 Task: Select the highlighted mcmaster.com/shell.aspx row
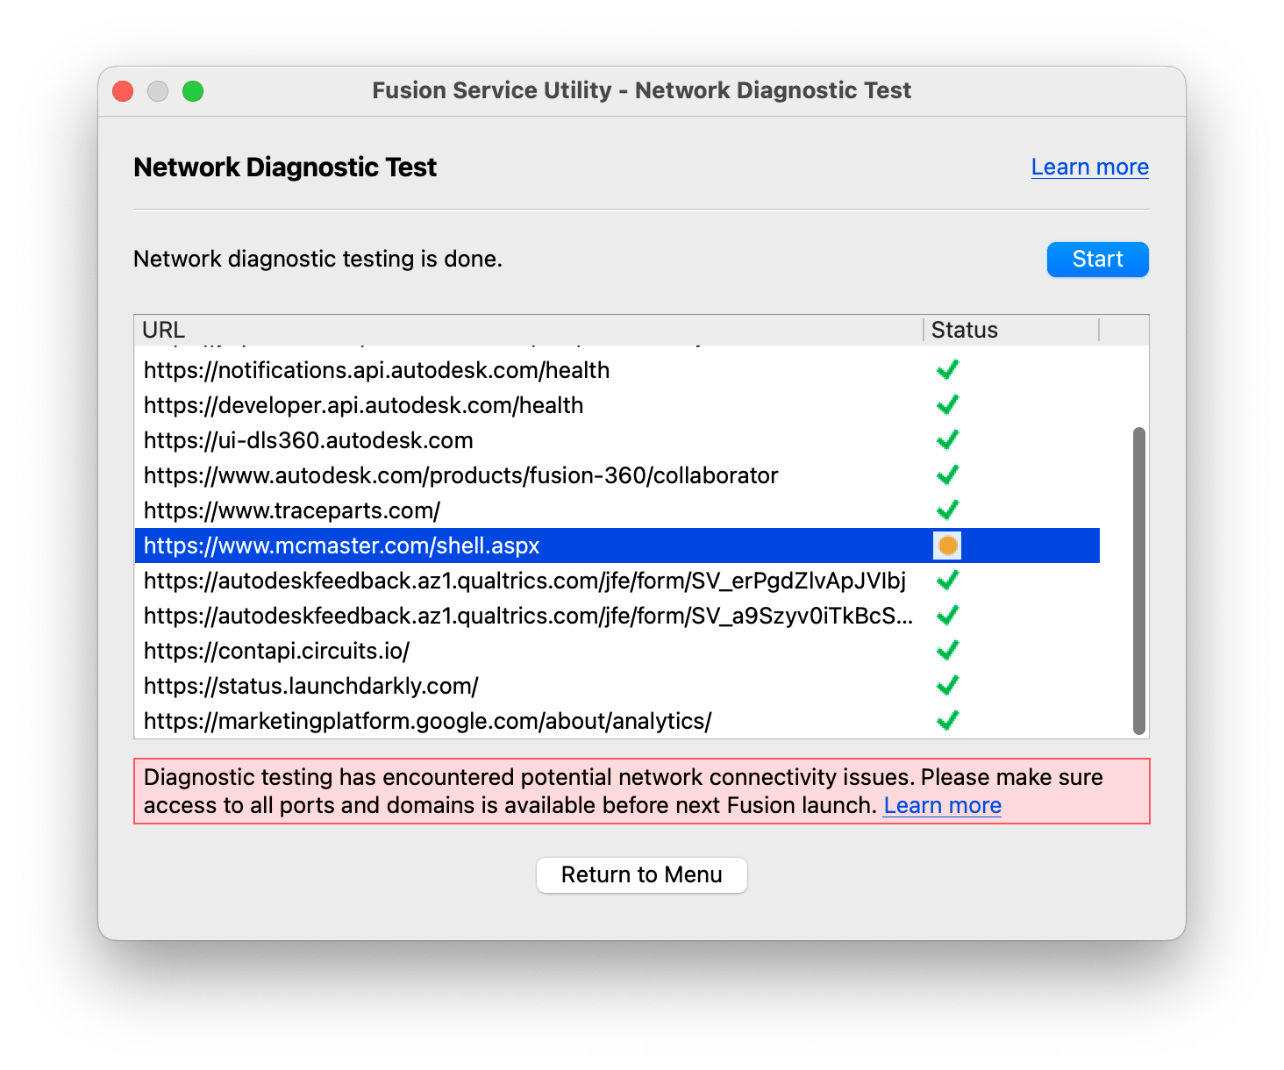pyautogui.click(x=439, y=545)
